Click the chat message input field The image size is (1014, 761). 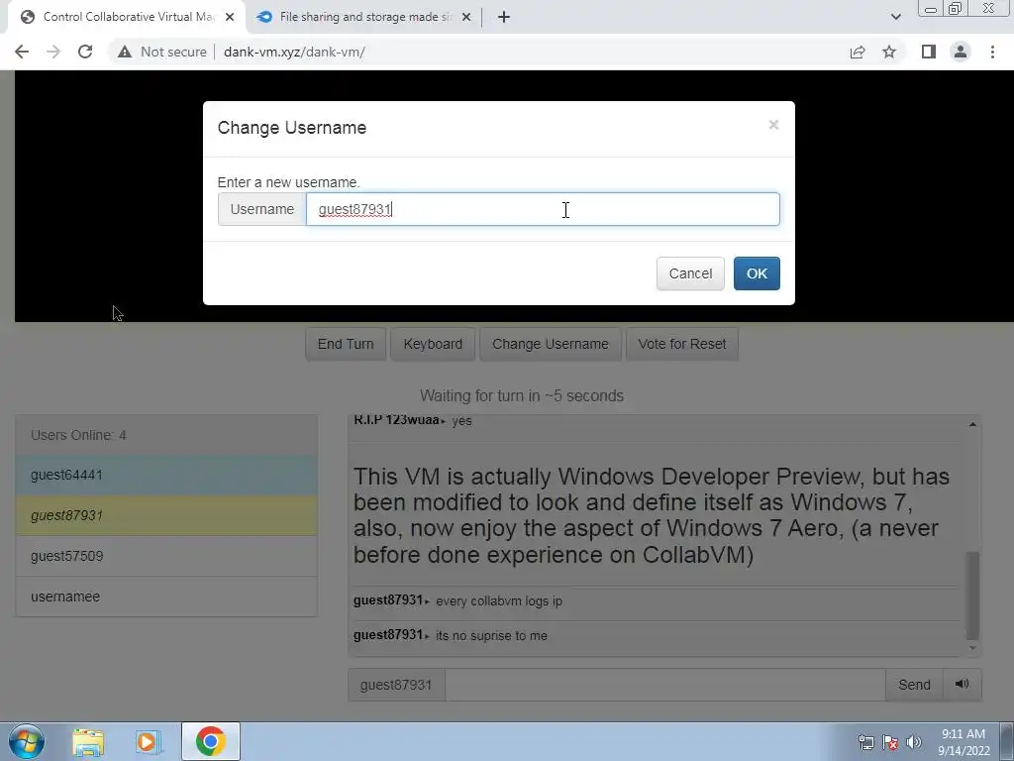[664, 685]
